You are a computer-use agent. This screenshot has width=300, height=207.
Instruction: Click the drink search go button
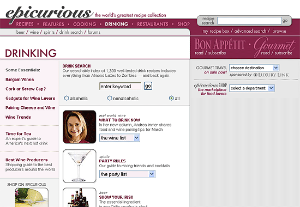point(148,86)
